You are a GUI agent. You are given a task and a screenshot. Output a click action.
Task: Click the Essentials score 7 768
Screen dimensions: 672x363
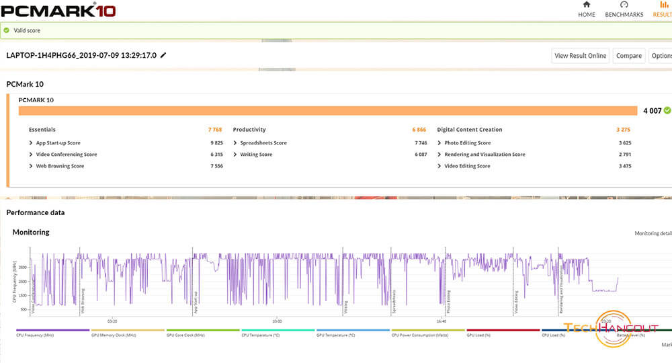pos(215,130)
